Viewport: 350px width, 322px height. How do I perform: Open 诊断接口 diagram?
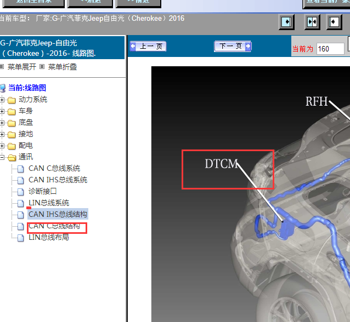click(x=42, y=192)
